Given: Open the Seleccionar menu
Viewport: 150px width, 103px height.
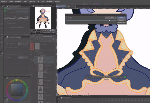Looking at the screenshot, I should pos(32,1).
